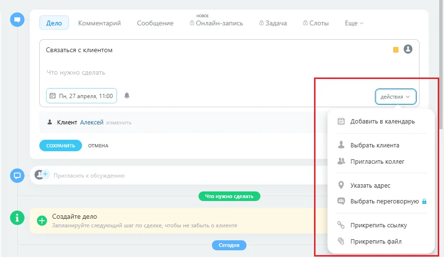Screen dimensions: 444x257
Task: Click the reminder bell icon
Action: pos(127,96)
